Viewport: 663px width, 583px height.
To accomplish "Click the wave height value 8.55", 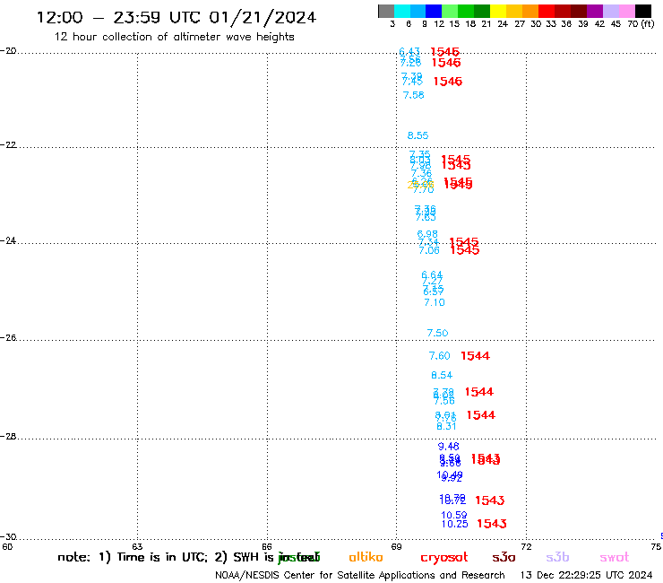I will 418,135.
